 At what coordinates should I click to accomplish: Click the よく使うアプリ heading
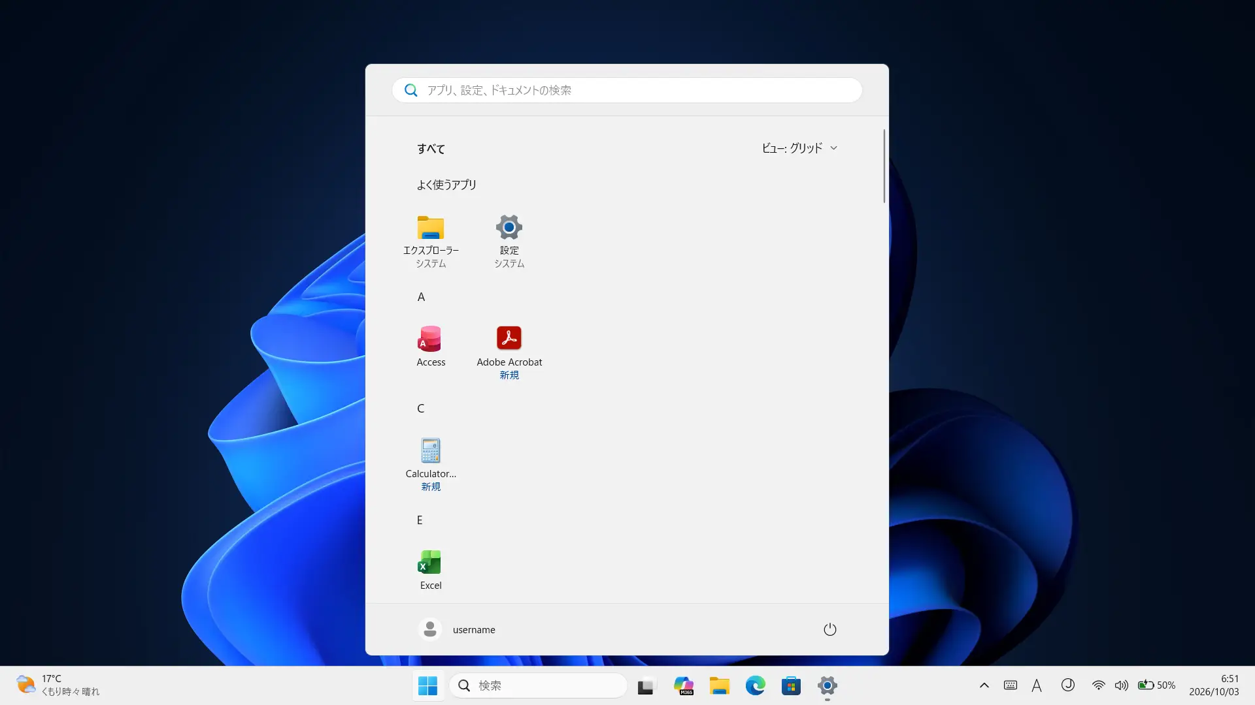[x=446, y=185]
